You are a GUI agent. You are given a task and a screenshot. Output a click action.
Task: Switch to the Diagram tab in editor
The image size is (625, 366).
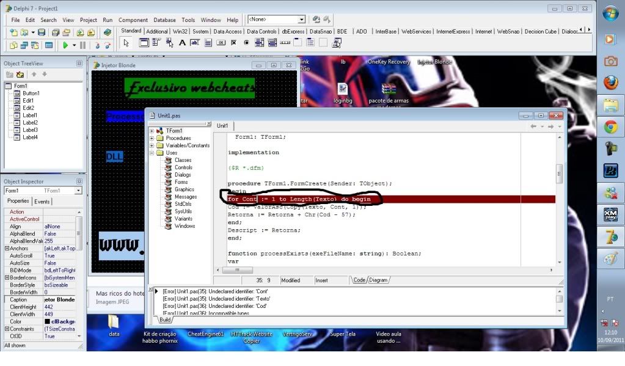click(x=378, y=280)
